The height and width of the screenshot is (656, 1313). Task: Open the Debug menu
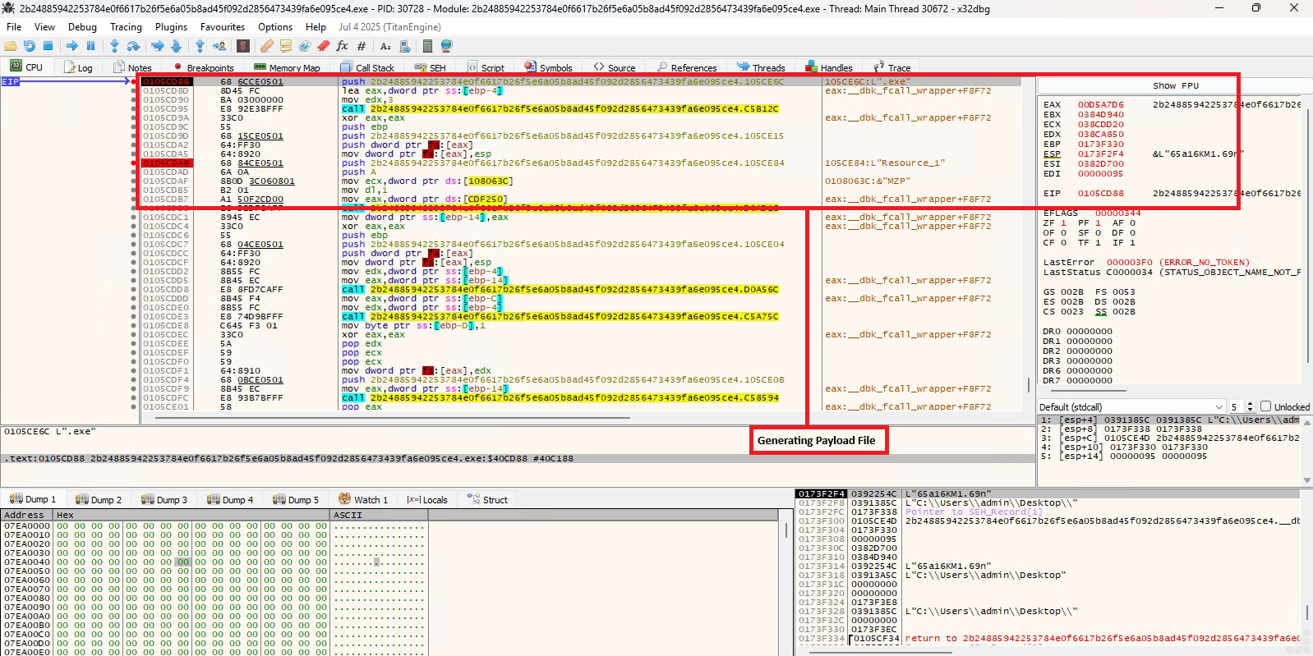pos(82,27)
